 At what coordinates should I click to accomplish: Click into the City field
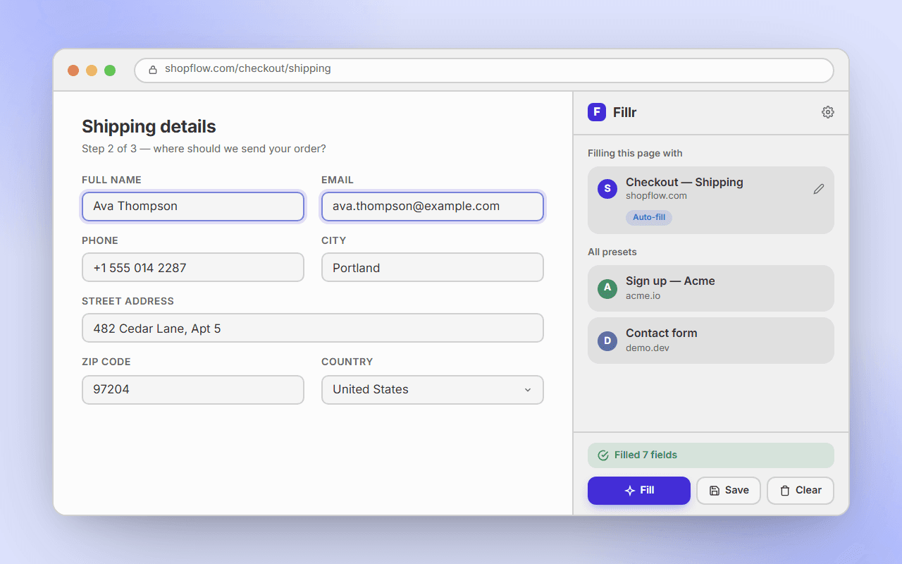433,267
